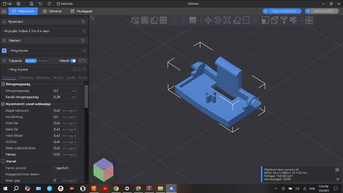Select the Measure tool icon

293,20
